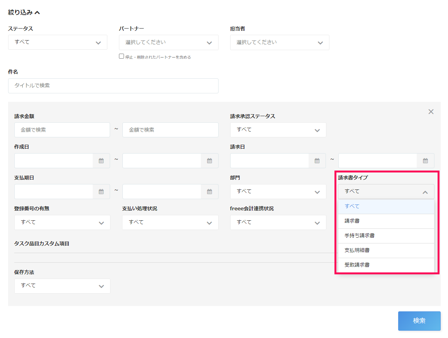Open the freee会計連携状況 dropdown
Image resolution: width=448 pixels, height=338 pixels.
point(278,222)
